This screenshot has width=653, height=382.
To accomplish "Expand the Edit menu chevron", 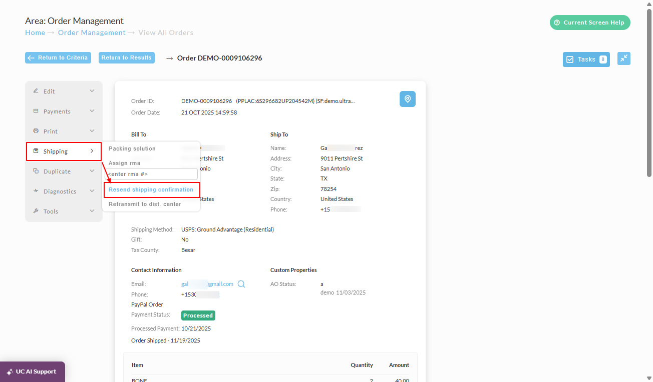I will [92, 91].
